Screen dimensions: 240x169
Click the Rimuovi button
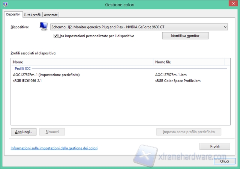pos(52,132)
